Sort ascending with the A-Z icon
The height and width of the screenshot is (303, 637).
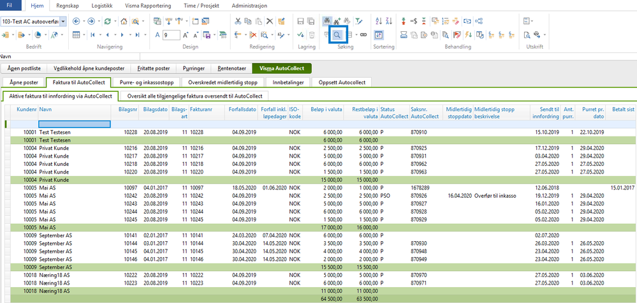(x=379, y=21)
